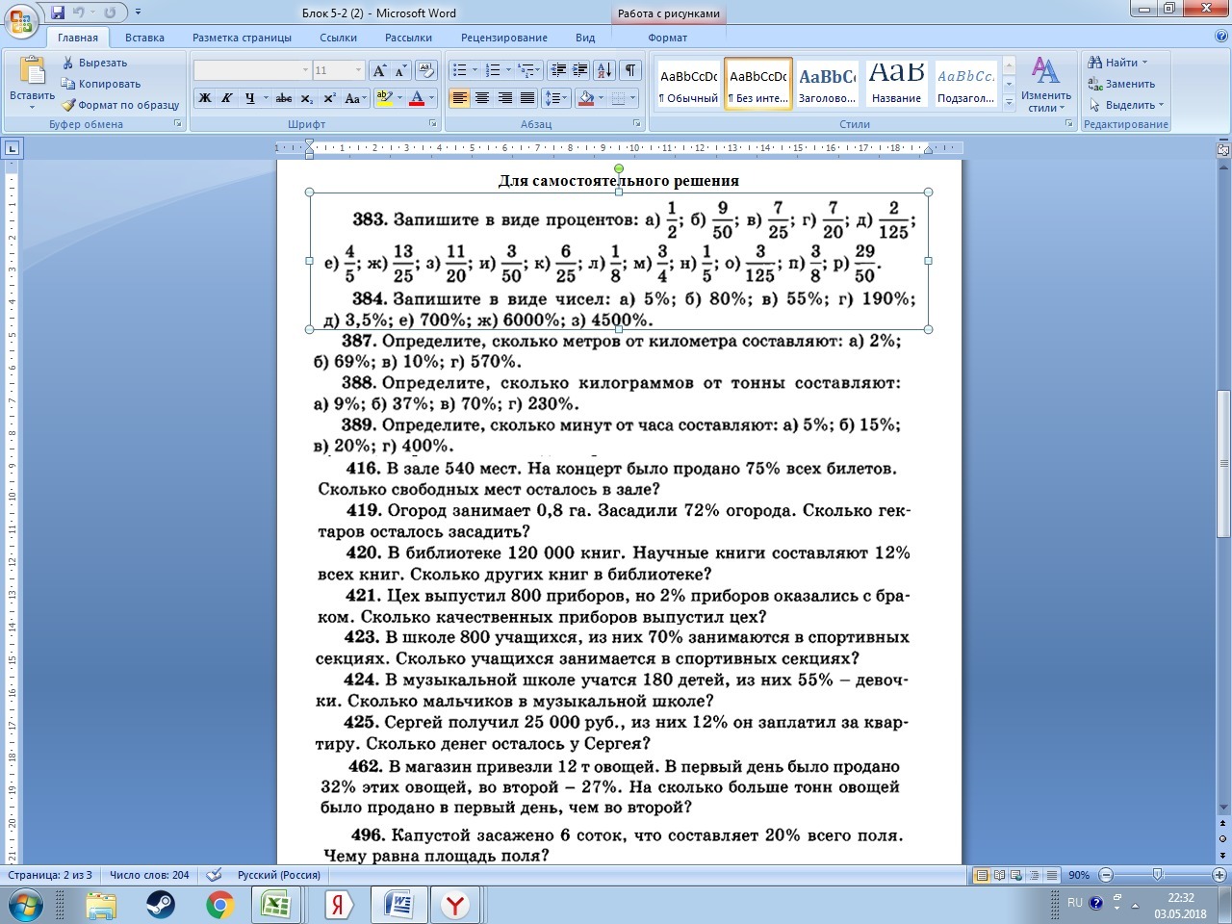Click the Число слов: 204 word count
Viewport: 1232px width, 924px height.
[149, 875]
